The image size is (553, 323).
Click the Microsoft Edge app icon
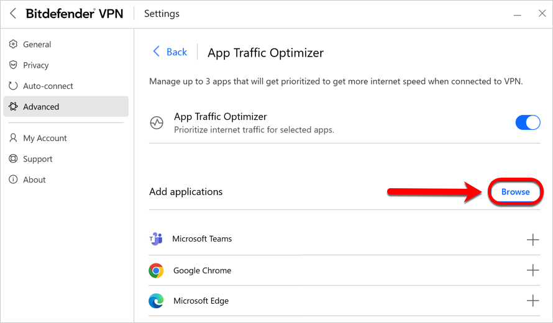[x=156, y=301]
